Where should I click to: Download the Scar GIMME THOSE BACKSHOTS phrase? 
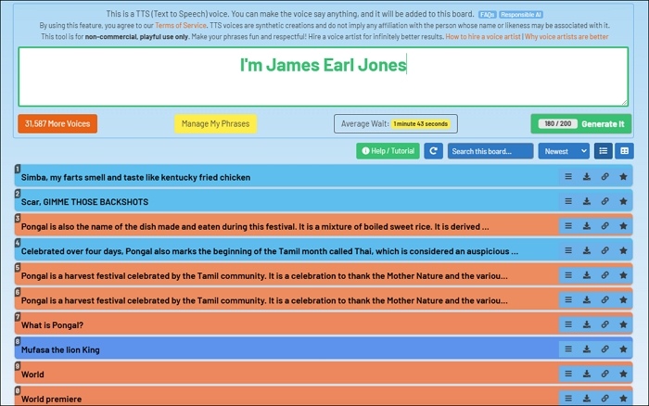pyautogui.click(x=587, y=201)
